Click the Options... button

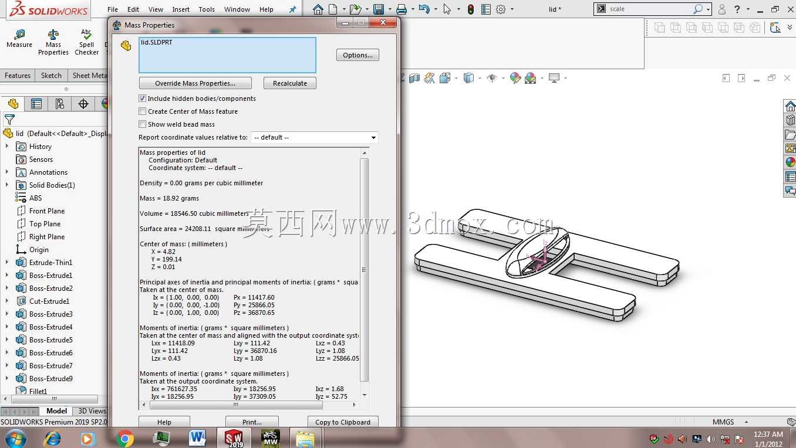tap(357, 55)
